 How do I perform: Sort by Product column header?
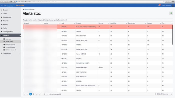click(78, 23)
